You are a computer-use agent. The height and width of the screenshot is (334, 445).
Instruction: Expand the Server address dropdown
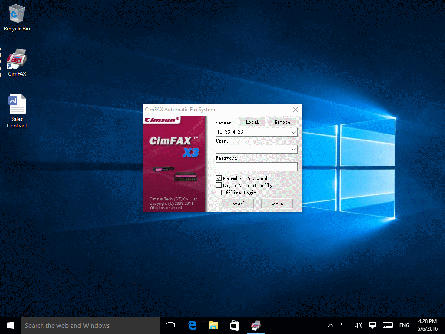pyautogui.click(x=294, y=132)
